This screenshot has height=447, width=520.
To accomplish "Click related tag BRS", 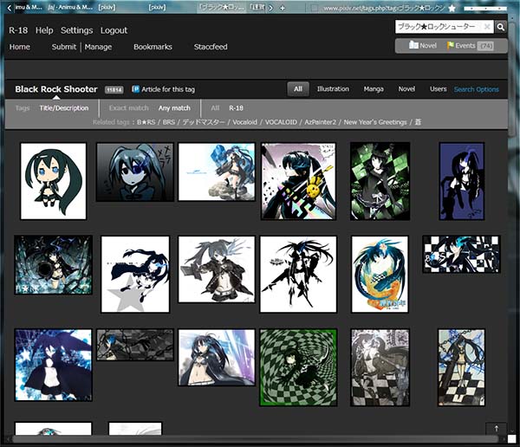I will click(168, 122).
